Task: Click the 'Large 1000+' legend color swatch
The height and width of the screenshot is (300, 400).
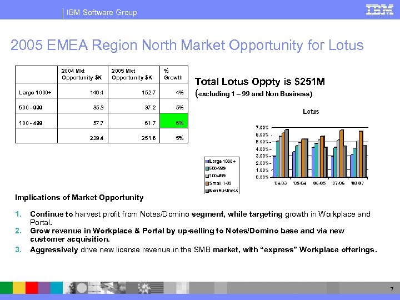Action: tap(207, 161)
